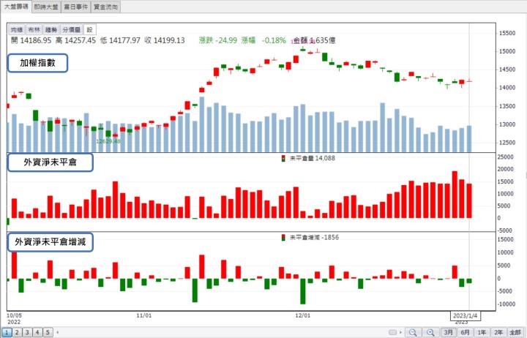Screen dimensions: 527x338
Task: Click the zoom out magnifier icon
Action: [x=413, y=332]
